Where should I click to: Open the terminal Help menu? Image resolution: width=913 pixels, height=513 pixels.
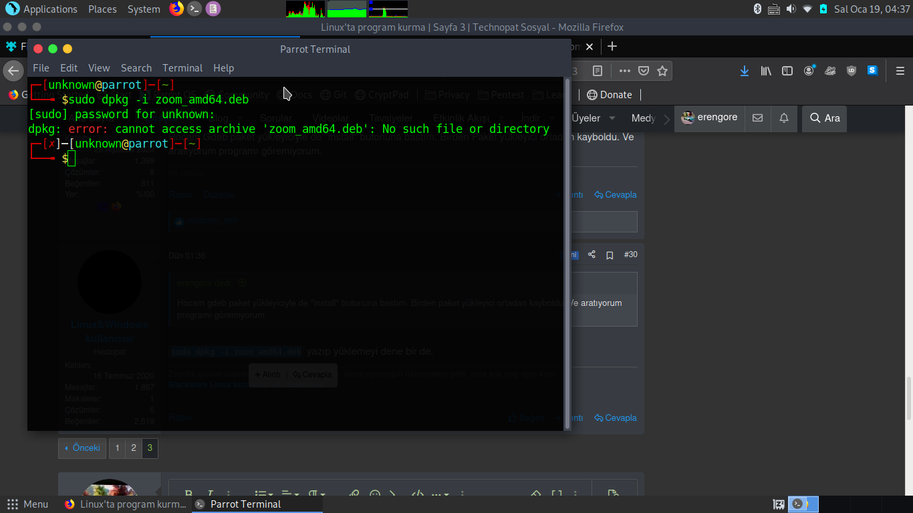[224, 68]
